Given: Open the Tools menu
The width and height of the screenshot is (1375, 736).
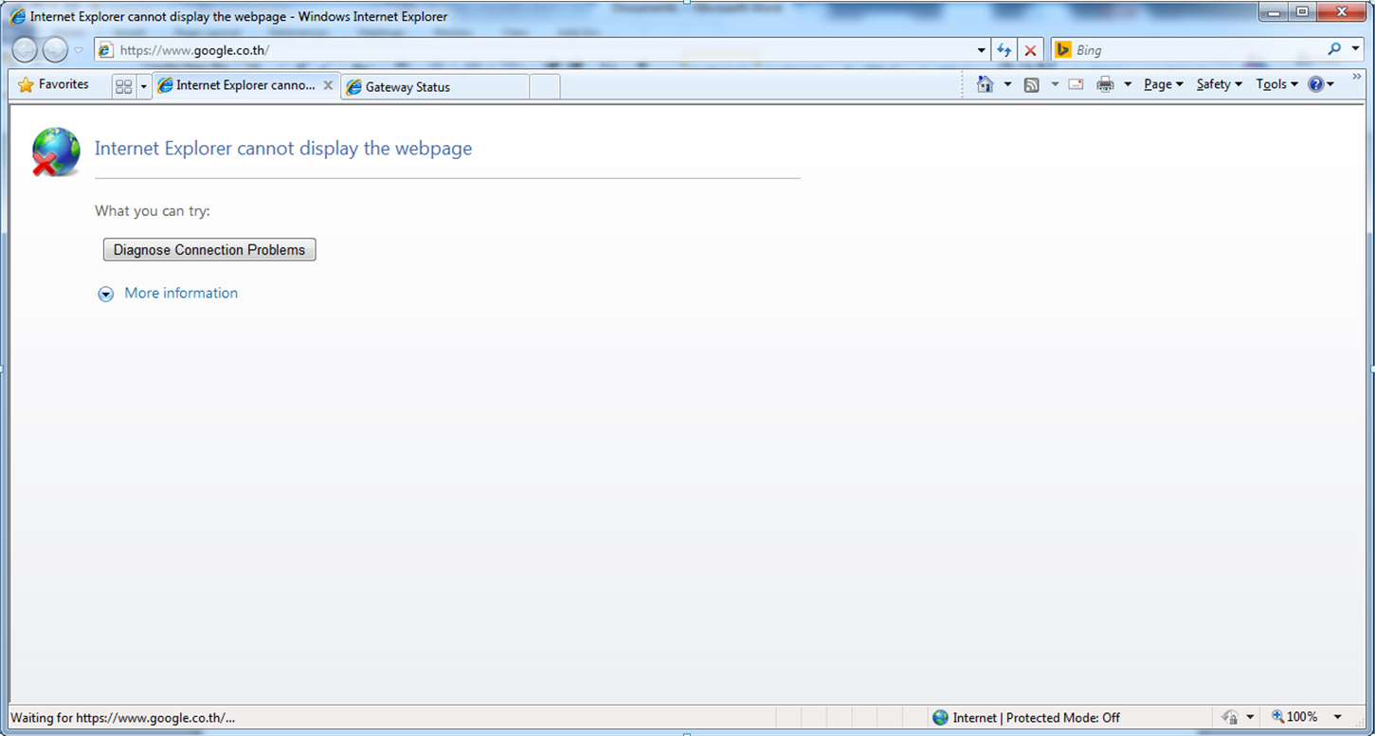Looking at the screenshot, I should point(1276,84).
